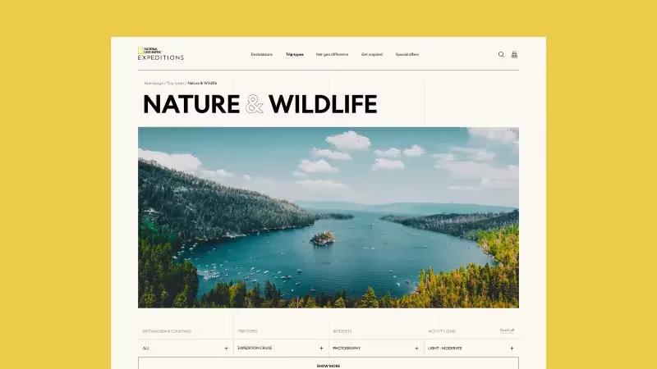Click the SHOW MORE button
657x369 pixels.
click(328, 363)
